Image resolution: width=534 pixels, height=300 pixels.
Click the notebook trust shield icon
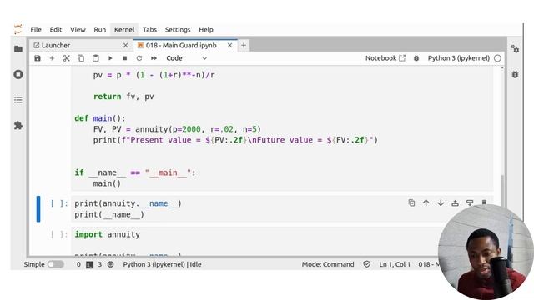click(367, 264)
